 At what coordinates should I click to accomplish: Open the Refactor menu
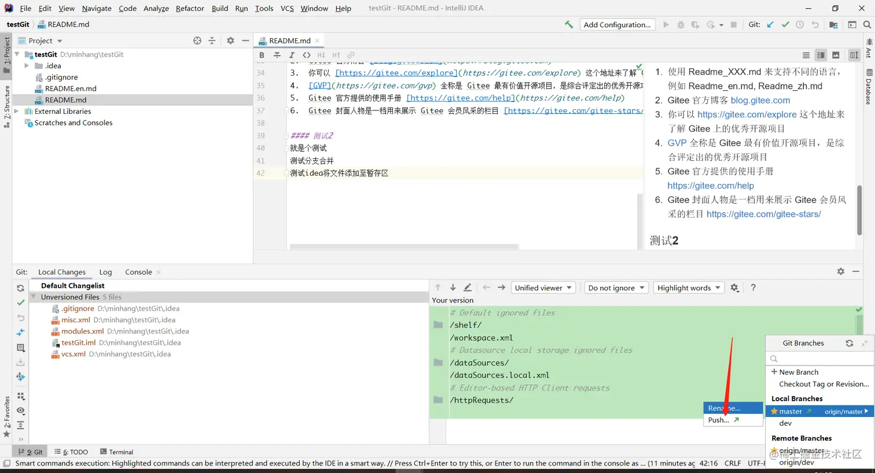click(190, 8)
